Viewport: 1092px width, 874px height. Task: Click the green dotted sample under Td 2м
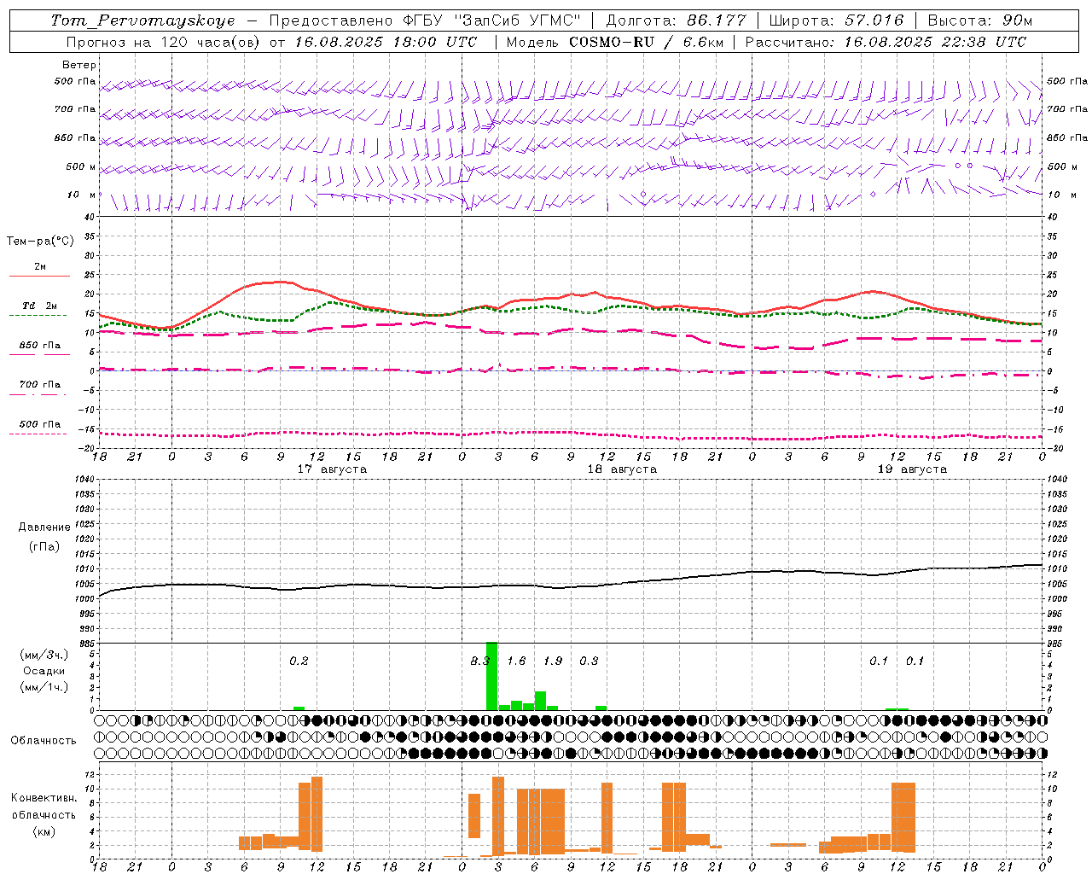pyautogui.click(x=38, y=315)
